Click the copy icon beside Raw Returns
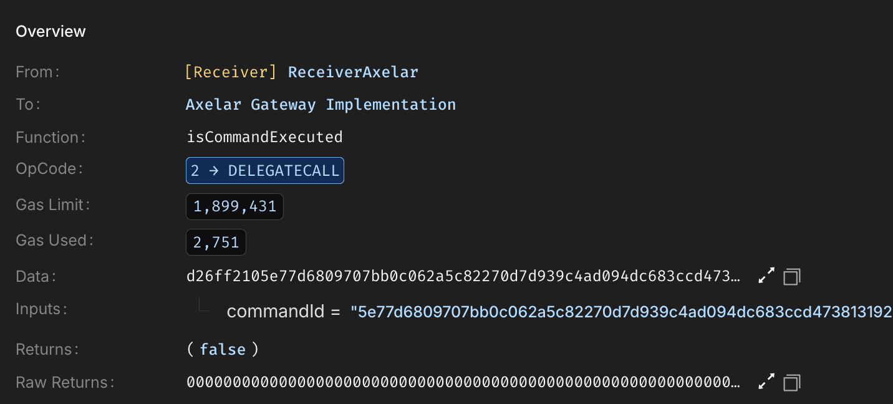This screenshot has width=893, height=404. [x=791, y=382]
